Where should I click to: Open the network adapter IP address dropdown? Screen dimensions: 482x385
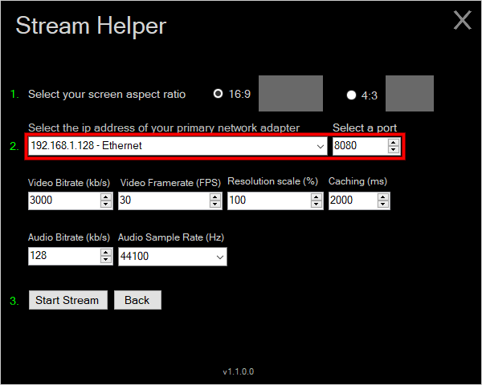tap(178, 146)
